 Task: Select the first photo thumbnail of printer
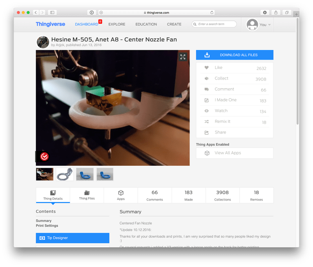click(45, 174)
